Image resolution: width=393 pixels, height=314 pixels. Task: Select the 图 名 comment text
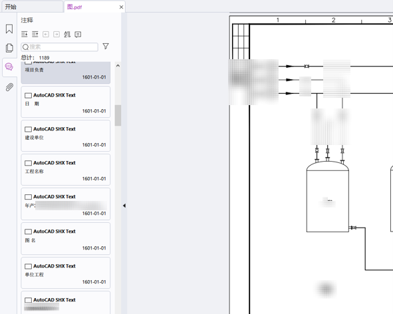[x=30, y=240]
